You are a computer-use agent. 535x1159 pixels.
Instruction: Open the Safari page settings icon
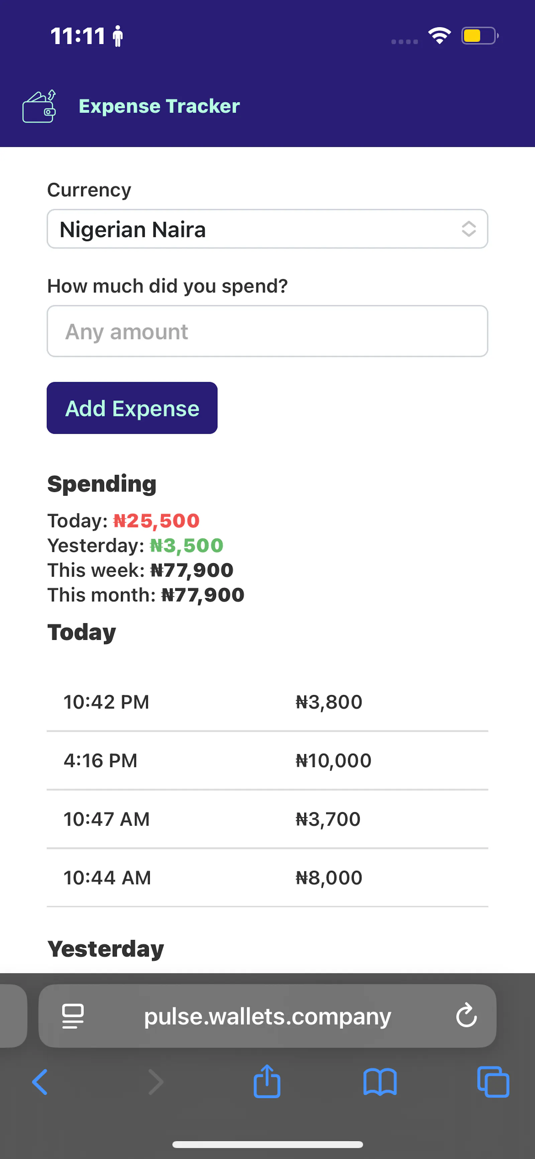pos(72,1016)
